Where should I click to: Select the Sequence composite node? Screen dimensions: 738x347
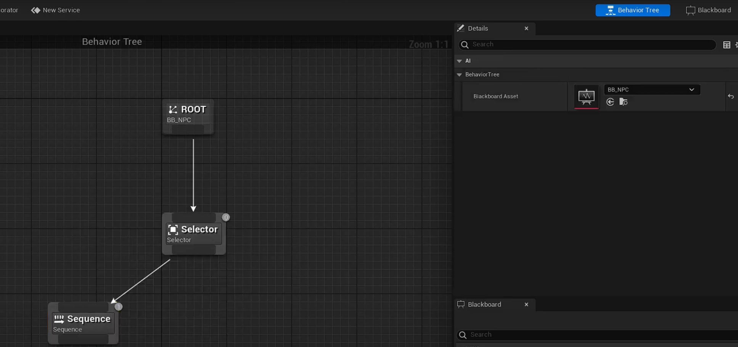click(83, 323)
